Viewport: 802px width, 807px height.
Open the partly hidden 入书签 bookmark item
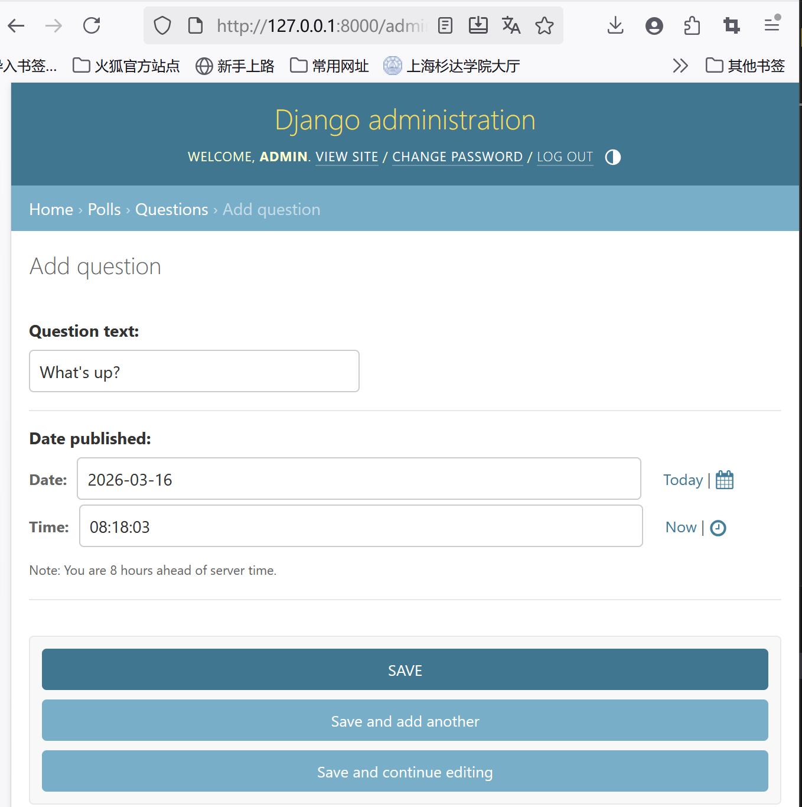28,66
